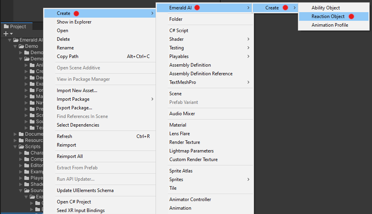This screenshot has height=214, width=372.
Task: Open the dropdown arrow beside the plus button
Action: tap(11, 34)
